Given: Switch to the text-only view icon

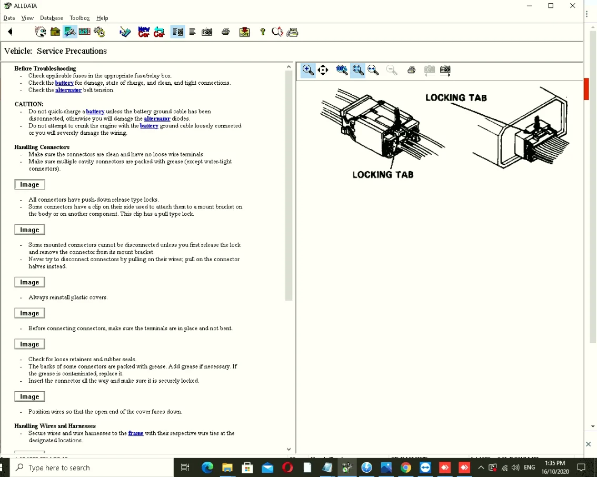Looking at the screenshot, I should coord(193,32).
